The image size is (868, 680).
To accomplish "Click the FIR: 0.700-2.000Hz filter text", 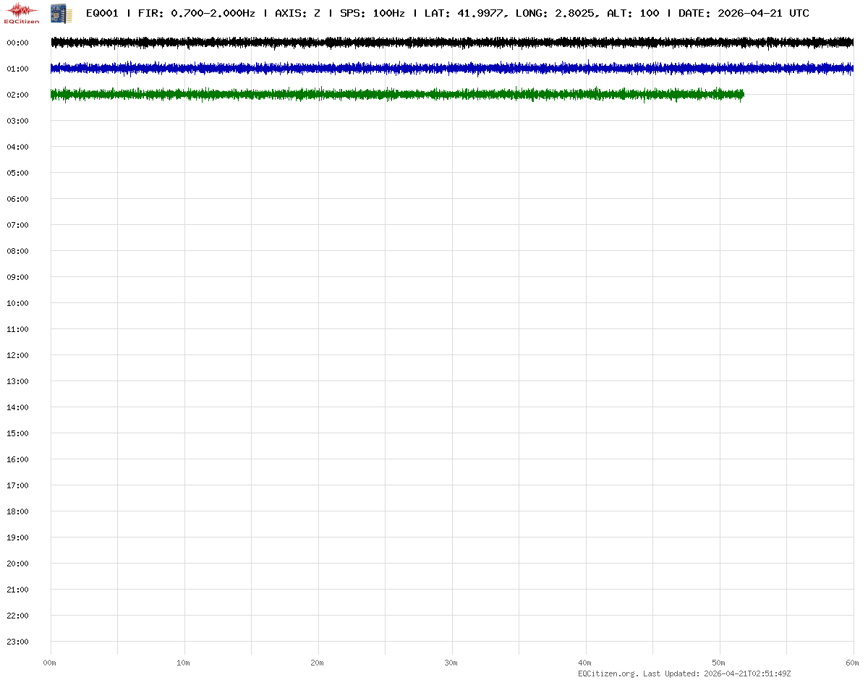I will (x=196, y=13).
